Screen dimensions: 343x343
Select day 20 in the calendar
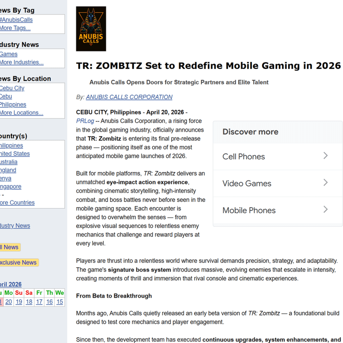pos(9,302)
